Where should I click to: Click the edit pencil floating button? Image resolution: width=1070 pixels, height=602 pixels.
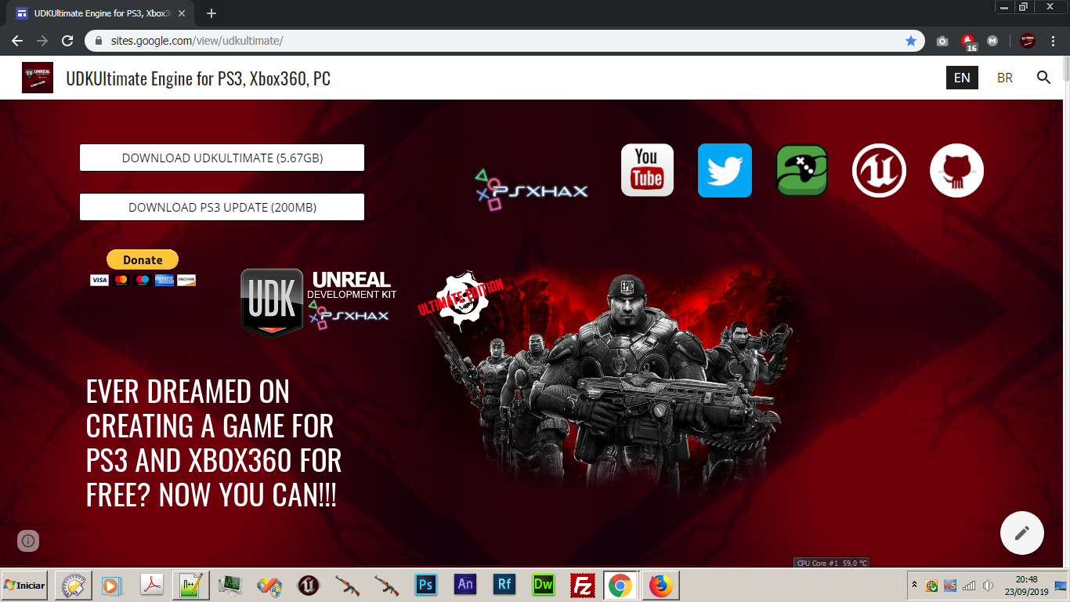coord(1022,533)
